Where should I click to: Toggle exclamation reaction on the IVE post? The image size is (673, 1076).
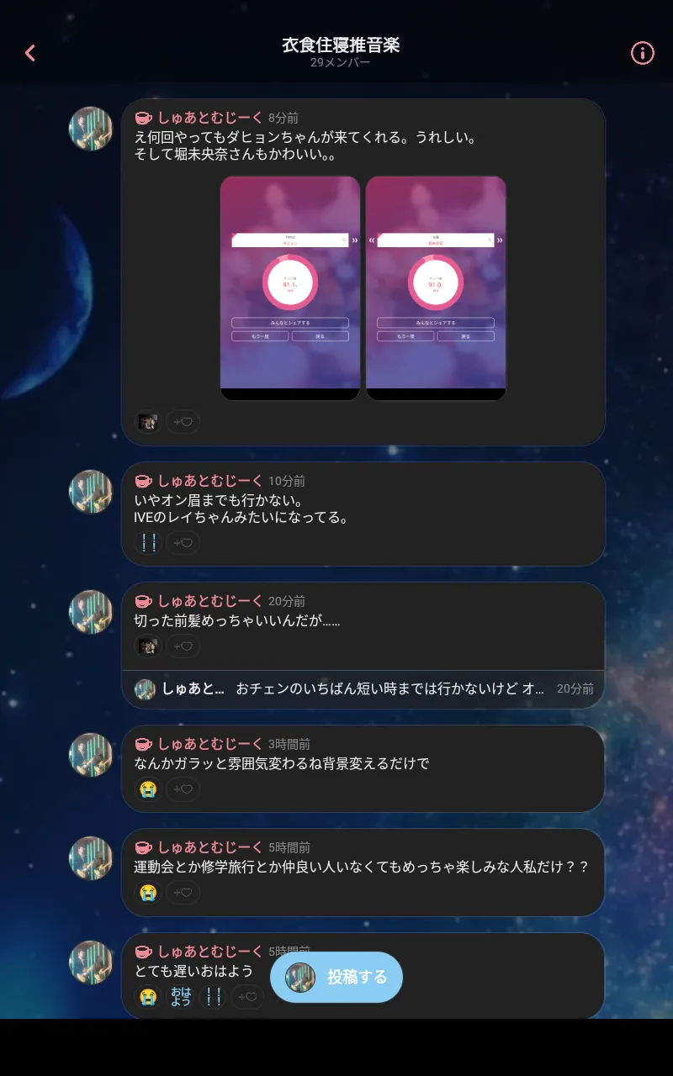(x=149, y=543)
